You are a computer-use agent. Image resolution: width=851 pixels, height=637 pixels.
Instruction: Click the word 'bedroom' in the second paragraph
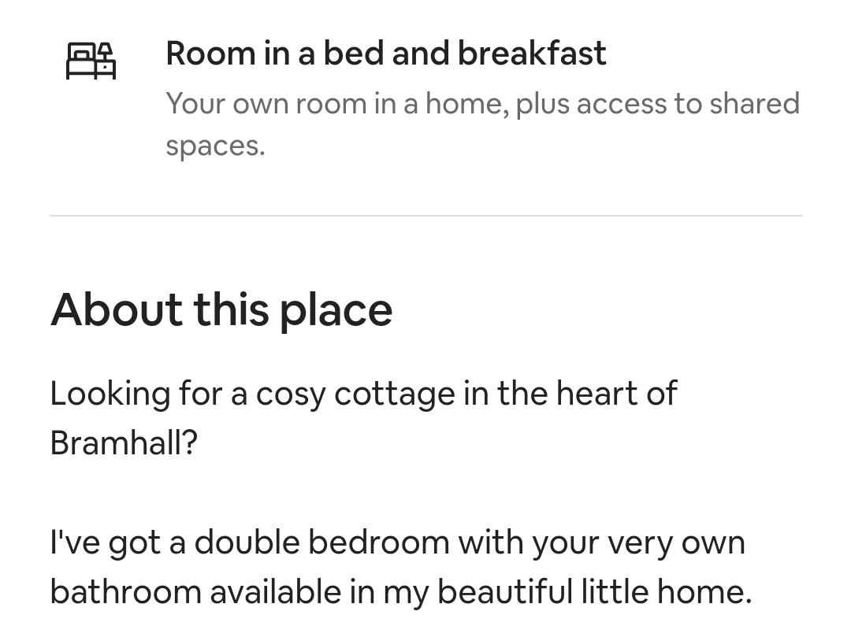tap(379, 543)
